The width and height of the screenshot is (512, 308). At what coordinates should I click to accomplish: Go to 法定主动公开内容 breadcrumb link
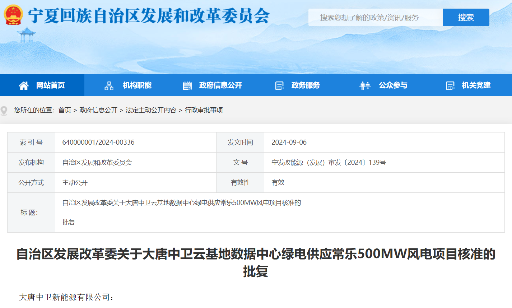point(151,110)
